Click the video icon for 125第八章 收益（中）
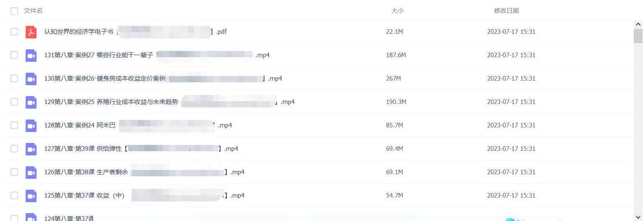643x221 pixels. pos(31,196)
